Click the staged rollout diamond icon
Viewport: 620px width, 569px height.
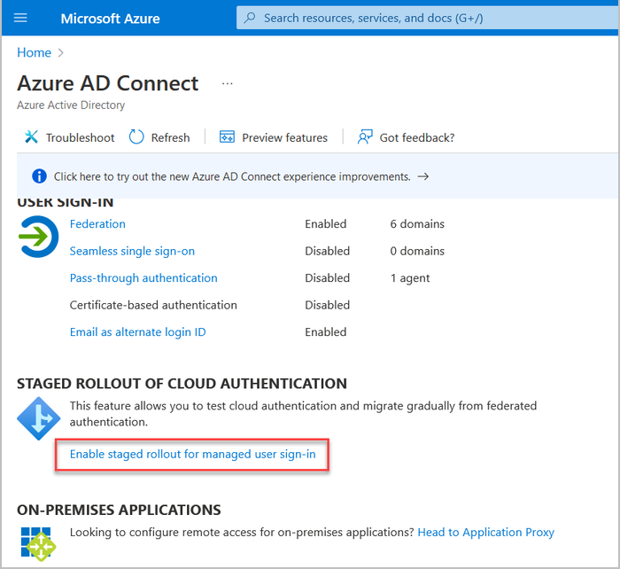(38, 418)
